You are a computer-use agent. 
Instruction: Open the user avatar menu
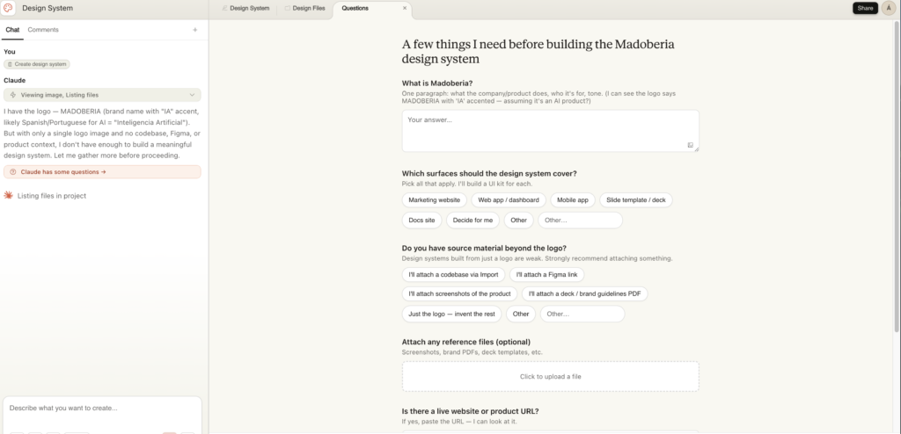(888, 8)
